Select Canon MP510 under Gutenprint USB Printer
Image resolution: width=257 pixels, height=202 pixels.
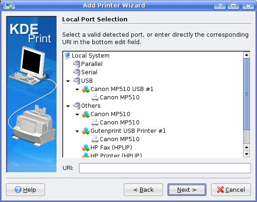tap(120, 139)
